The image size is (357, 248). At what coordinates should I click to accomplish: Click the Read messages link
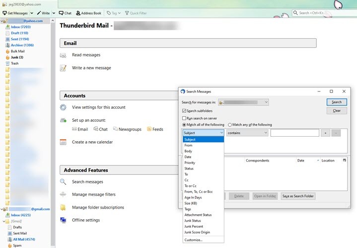pos(86,55)
